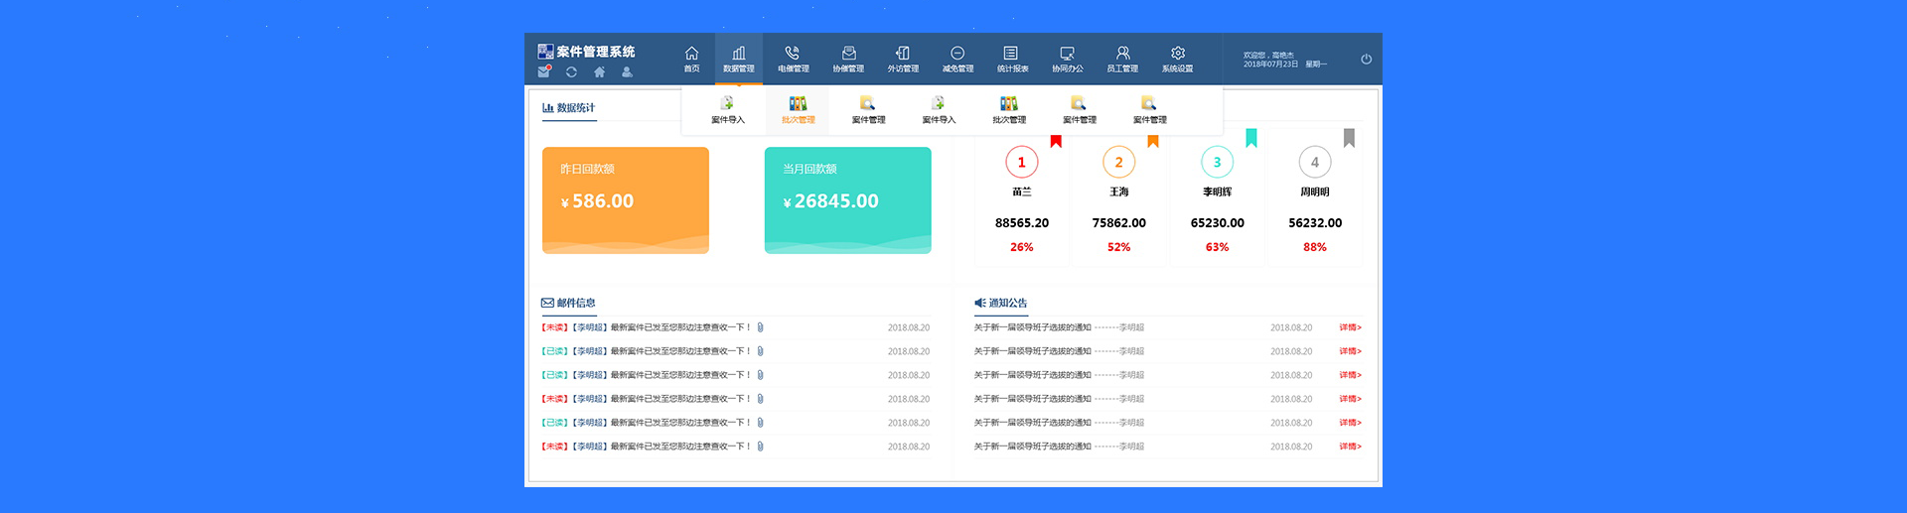Go to 首页 in the top navigation
Viewport: 1907px width, 513px height.
691,60
